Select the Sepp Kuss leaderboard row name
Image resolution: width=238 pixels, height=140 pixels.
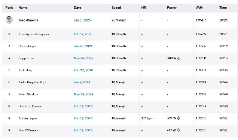[x=26, y=58]
